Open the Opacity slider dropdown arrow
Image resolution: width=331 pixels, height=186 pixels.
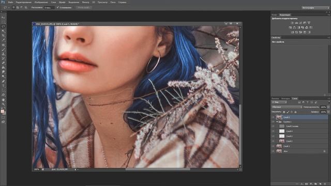coord(328,107)
